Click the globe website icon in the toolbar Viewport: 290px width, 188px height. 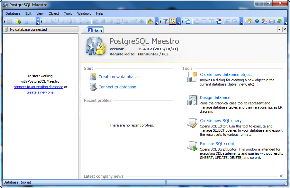(x=257, y=21)
